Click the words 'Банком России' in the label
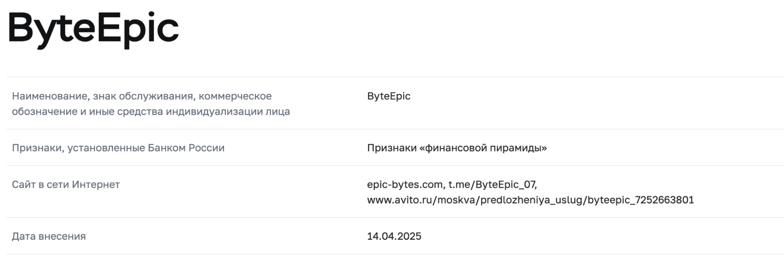 (x=186, y=148)
